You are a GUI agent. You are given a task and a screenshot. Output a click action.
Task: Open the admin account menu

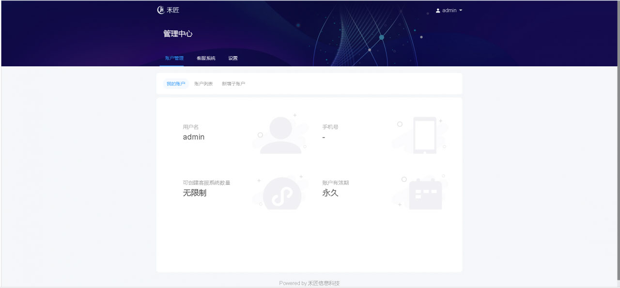pos(449,11)
